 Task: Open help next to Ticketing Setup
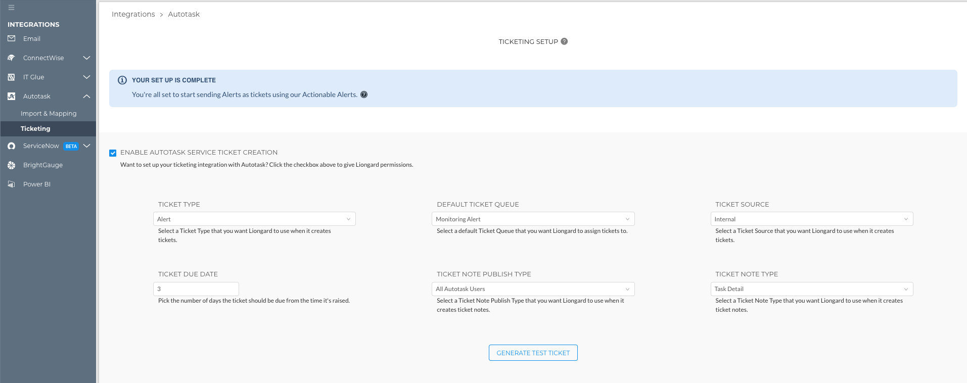tap(564, 41)
